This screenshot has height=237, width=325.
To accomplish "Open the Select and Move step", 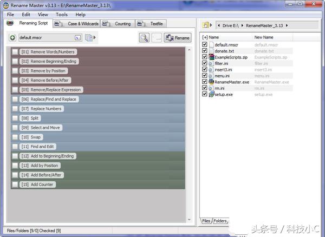I will [x=41, y=128].
